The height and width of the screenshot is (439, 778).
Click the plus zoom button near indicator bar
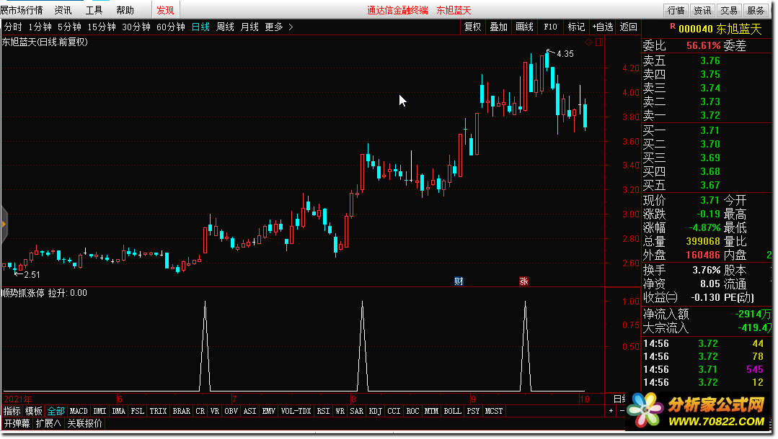pyautogui.click(x=611, y=411)
